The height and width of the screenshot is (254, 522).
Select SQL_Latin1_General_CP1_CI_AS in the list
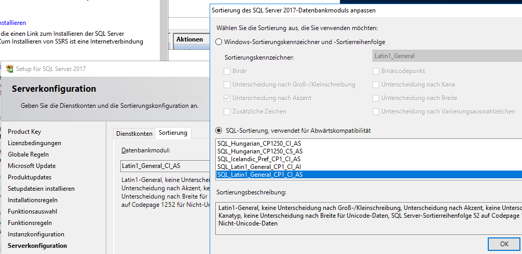click(x=369, y=174)
